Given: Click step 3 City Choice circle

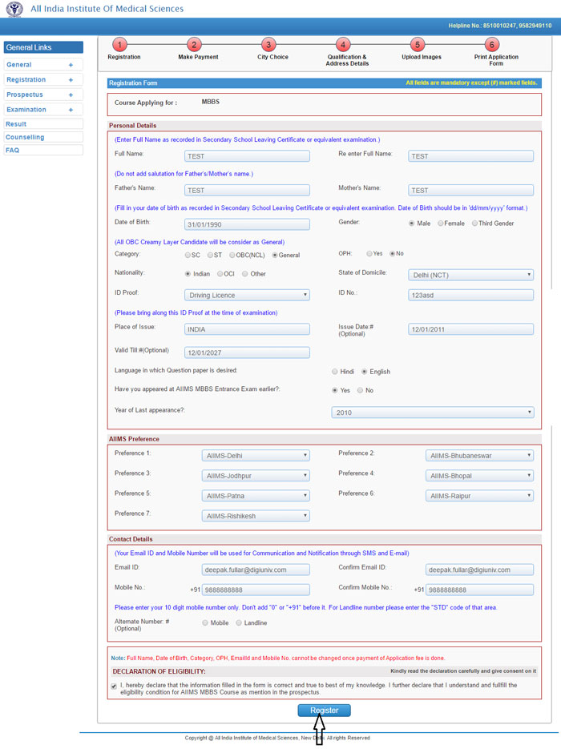Looking at the screenshot, I should pos(268,45).
